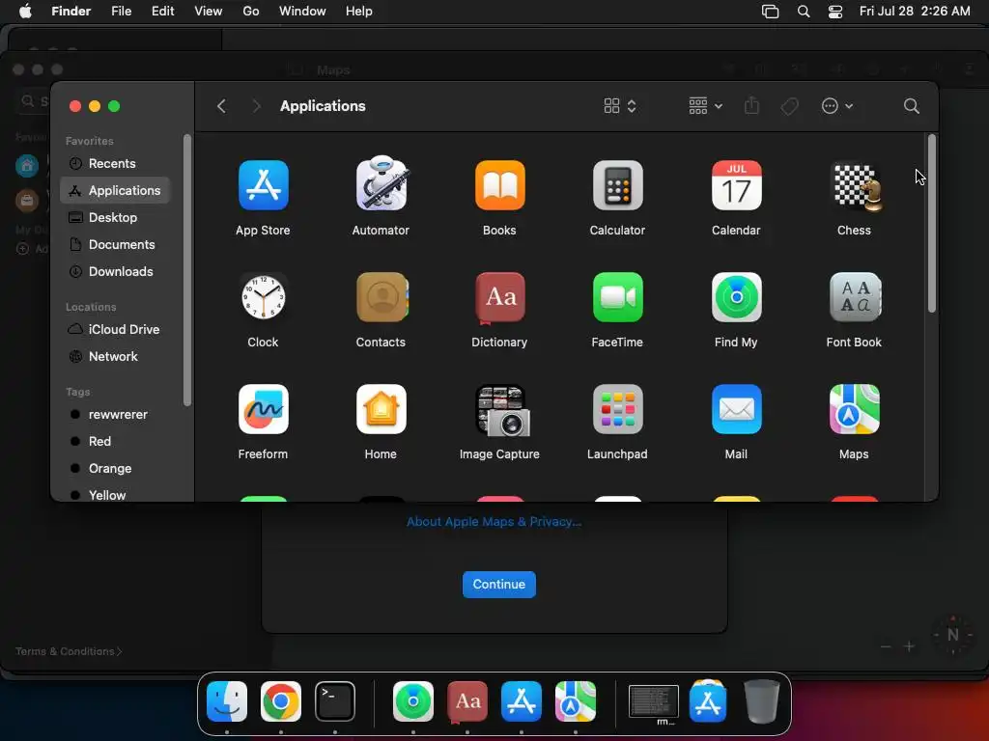Select Documents in the Finder sidebar
Viewport: 989px width, 741px height.
tap(115, 244)
